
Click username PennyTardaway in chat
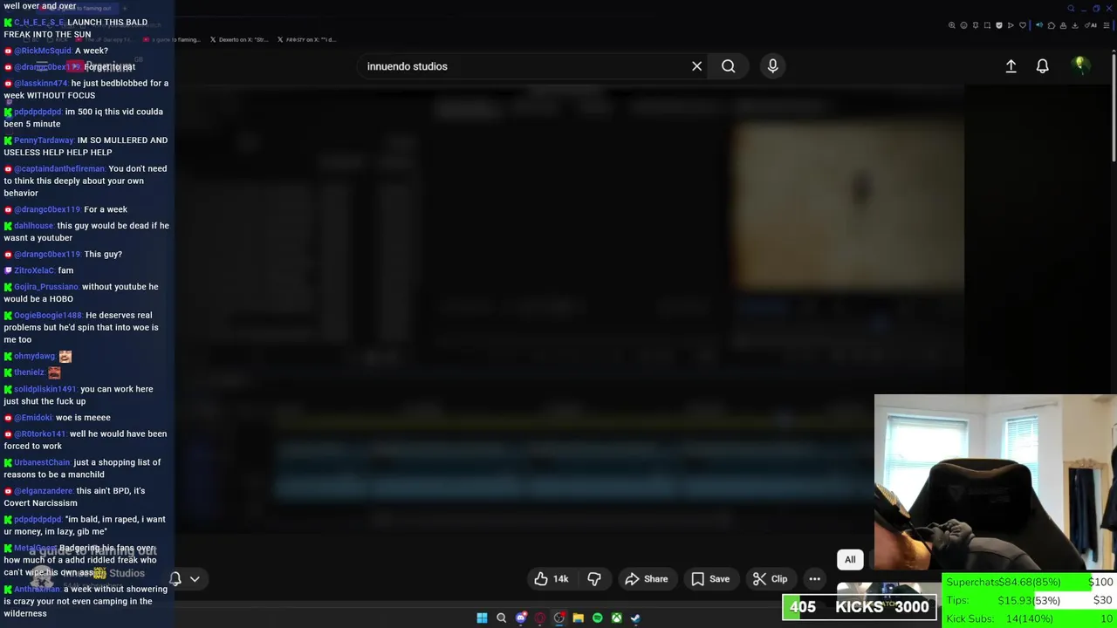[44, 140]
